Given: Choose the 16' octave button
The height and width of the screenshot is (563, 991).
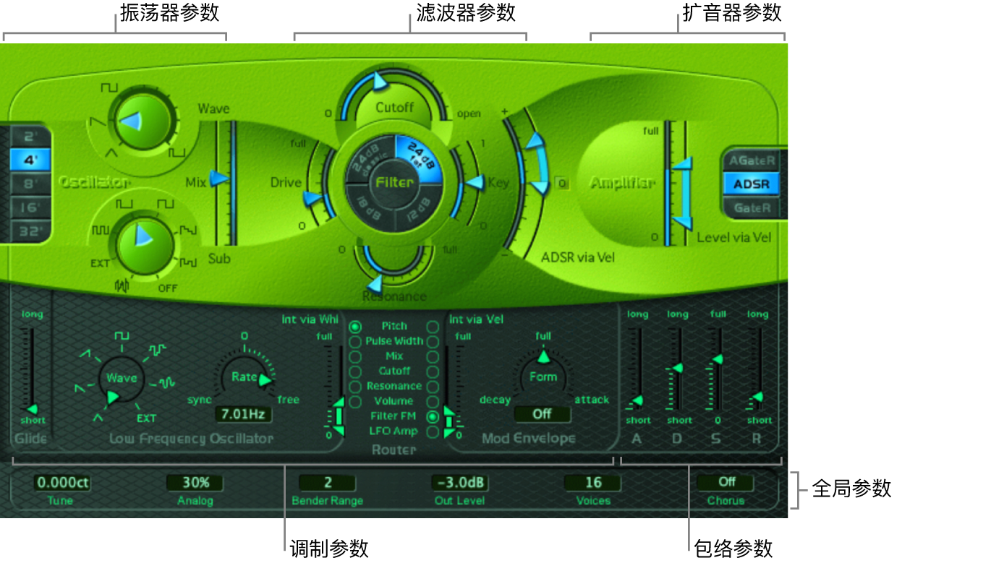Looking at the screenshot, I should click(x=31, y=208).
